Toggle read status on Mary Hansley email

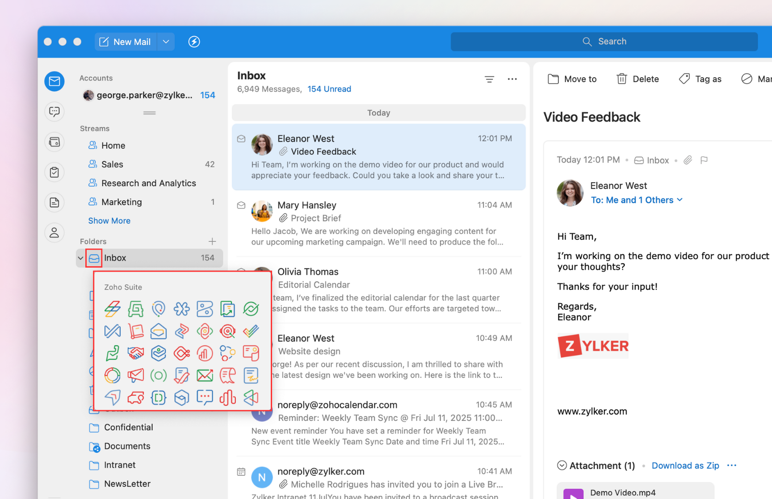point(241,205)
